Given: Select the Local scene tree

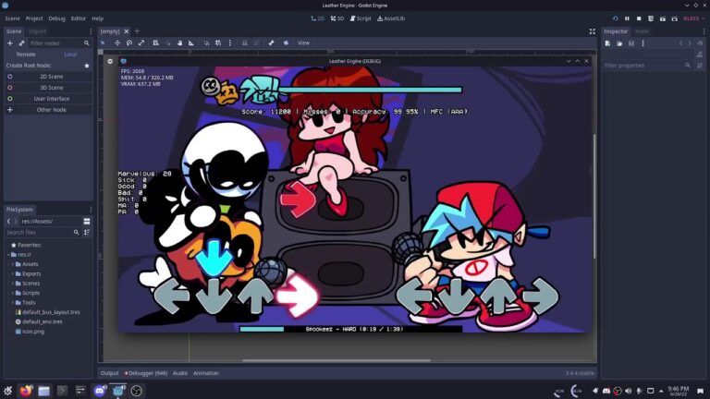Looking at the screenshot, I should point(70,54).
